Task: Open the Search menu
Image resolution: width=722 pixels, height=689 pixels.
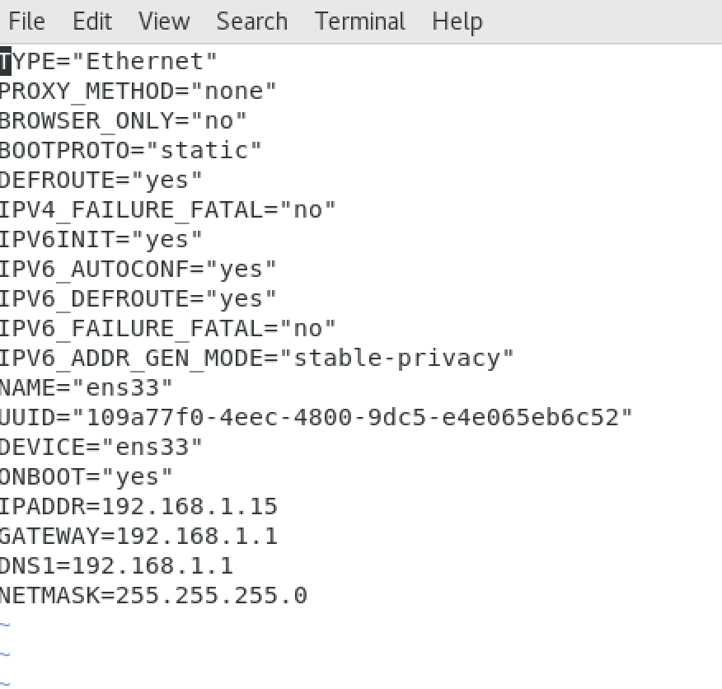Action: 251,21
